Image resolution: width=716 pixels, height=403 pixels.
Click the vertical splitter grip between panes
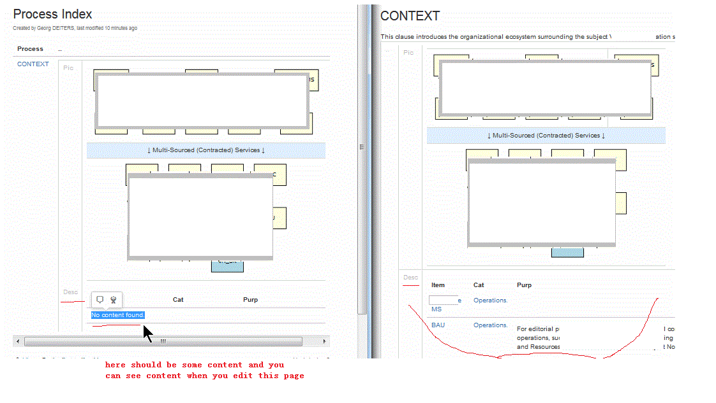pos(362,146)
